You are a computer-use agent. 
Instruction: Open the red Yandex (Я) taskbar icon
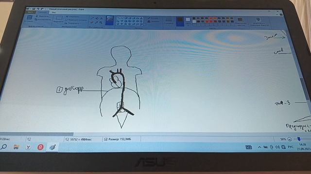40,147
